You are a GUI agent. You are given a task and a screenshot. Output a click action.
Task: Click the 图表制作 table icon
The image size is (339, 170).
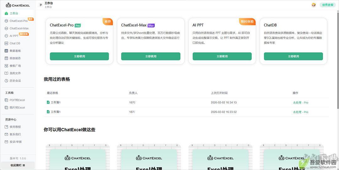click(6, 58)
